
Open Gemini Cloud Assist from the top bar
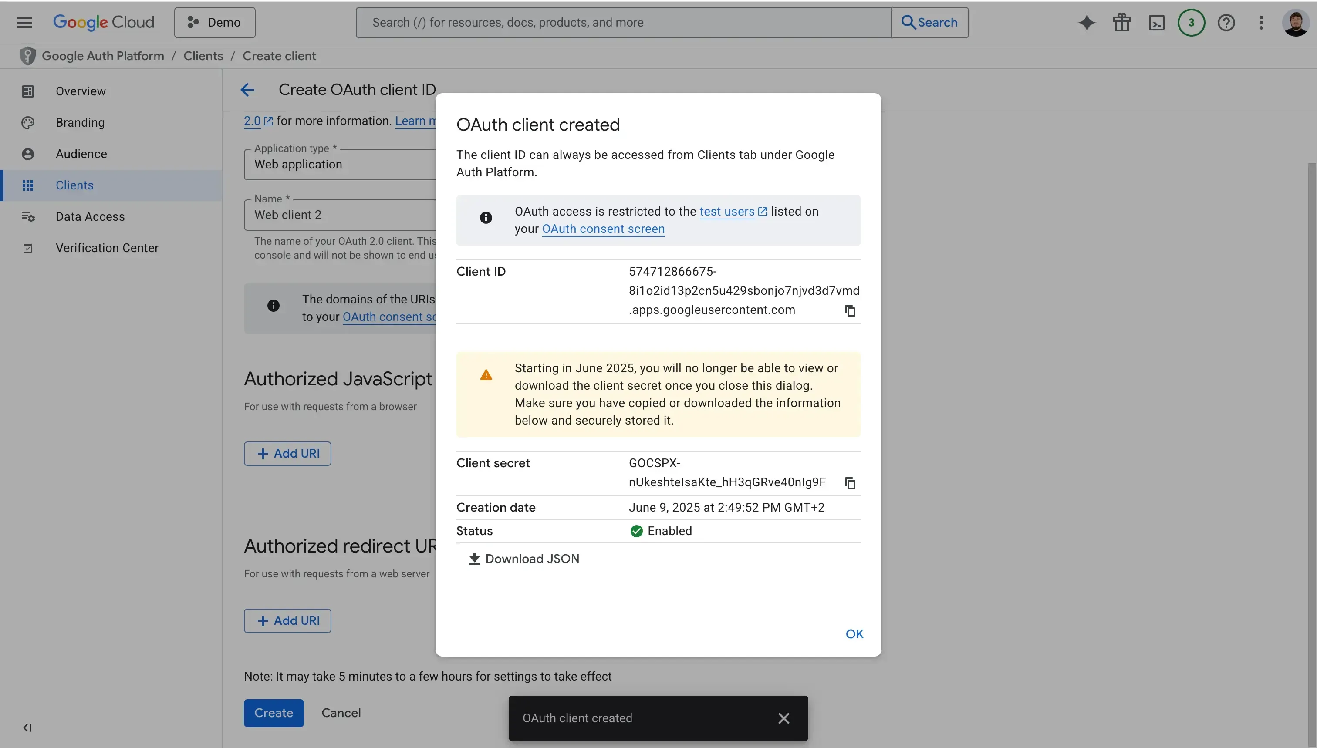1087,23
